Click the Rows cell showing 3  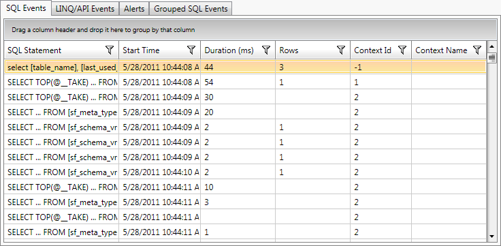tap(313, 67)
